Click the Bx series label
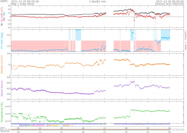Image resolution: width=187 pixels, height=133 pixels. pos(4,19)
